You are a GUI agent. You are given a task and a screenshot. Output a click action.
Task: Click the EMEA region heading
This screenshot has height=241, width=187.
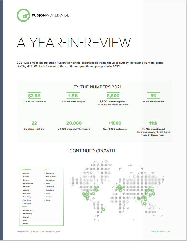coord(25,207)
